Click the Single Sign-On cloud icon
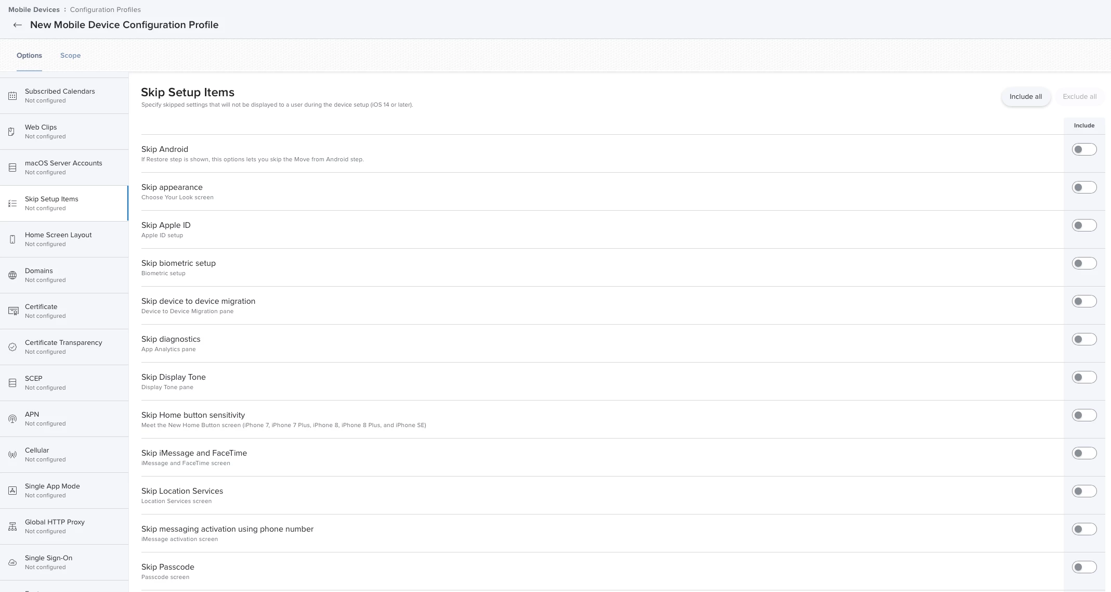The height and width of the screenshot is (592, 1111). click(12, 562)
